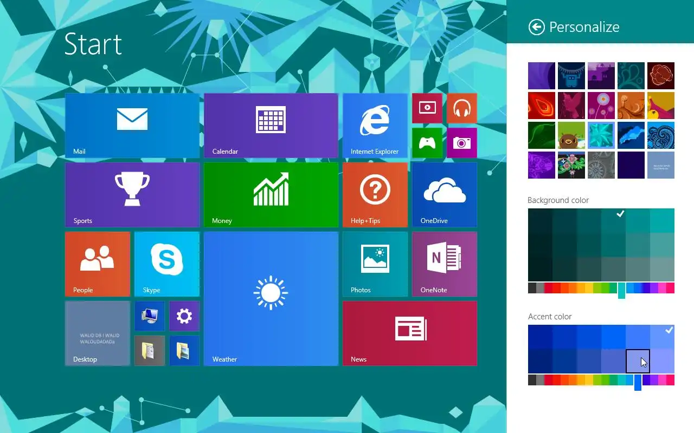Select the brown bear background thumbnail
This screenshot has width=694, height=433.
coord(571,135)
